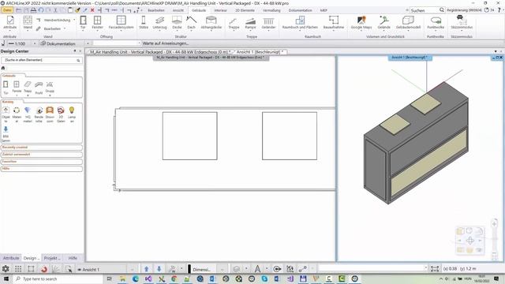Click the Suchen search field
Viewport: 505px width, 284px height.
click(x=425, y=10)
